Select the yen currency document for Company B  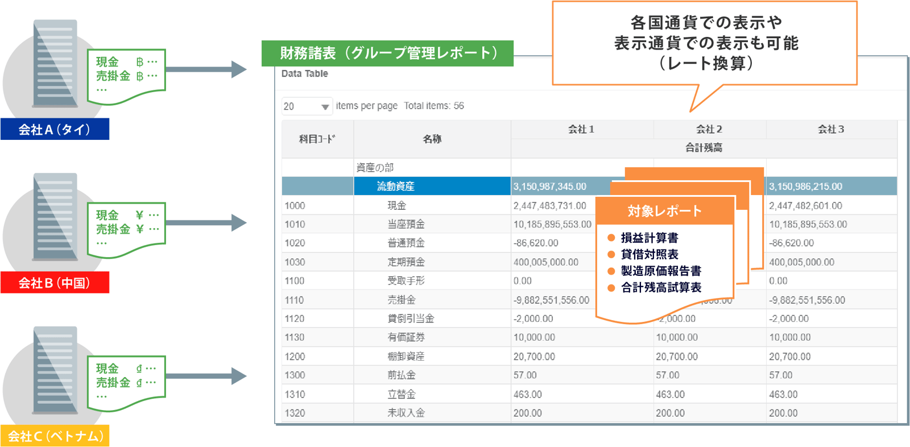tap(126, 229)
